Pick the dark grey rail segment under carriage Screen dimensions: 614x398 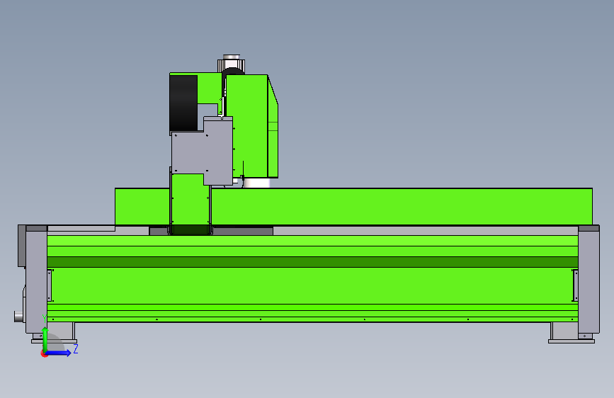click(x=242, y=231)
